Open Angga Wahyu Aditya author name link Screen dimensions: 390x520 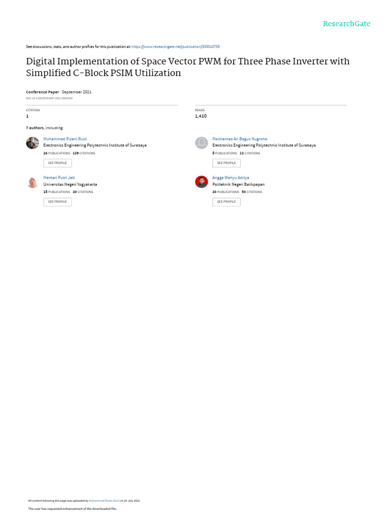click(231, 178)
